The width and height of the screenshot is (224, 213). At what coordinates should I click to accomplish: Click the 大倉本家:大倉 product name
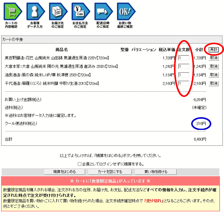[61, 66]
